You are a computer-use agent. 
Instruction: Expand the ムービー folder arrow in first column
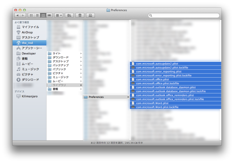[81, 81]
